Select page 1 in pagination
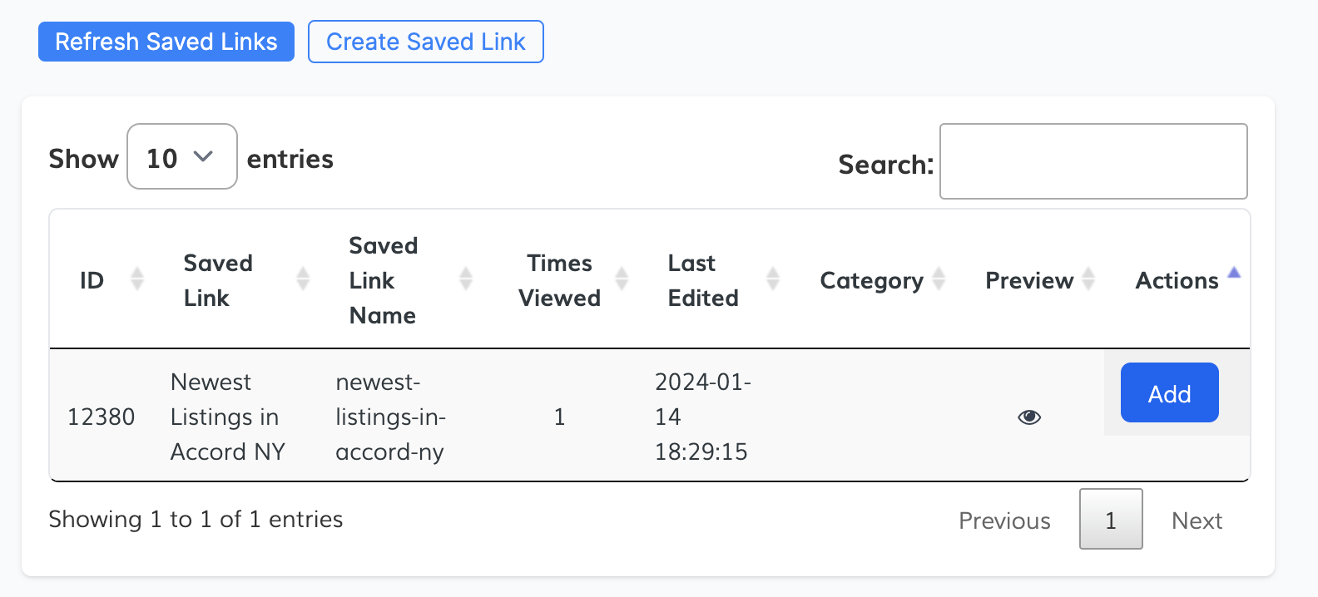The height and width of the screenshot is (597, 1318). 1110,520
